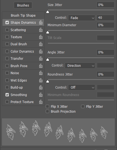
Task: Click the Fade steps field showing 40
Action: pos(106,18)
